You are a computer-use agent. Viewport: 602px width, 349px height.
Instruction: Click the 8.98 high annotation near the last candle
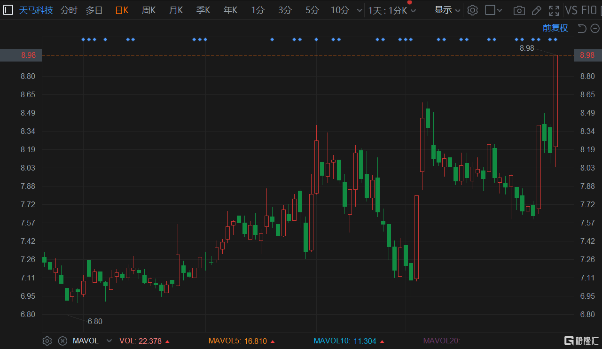(x=527, y=48)
